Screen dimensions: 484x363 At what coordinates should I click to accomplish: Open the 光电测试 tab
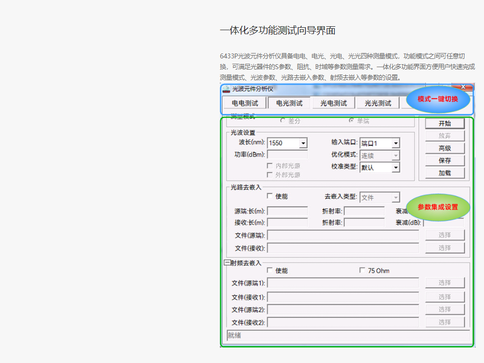point(333,103)
